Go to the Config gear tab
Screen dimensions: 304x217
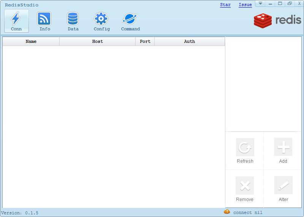coord(101,21)
